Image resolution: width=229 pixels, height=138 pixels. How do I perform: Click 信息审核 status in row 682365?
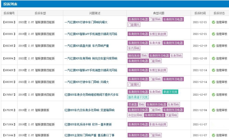222,46
